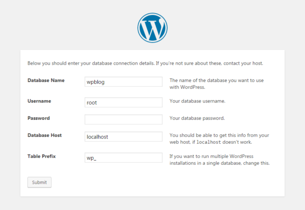Click the WordPress logo
Image resolution: width=305 pixels, height=210 pixels.
[x=152, y=28]
